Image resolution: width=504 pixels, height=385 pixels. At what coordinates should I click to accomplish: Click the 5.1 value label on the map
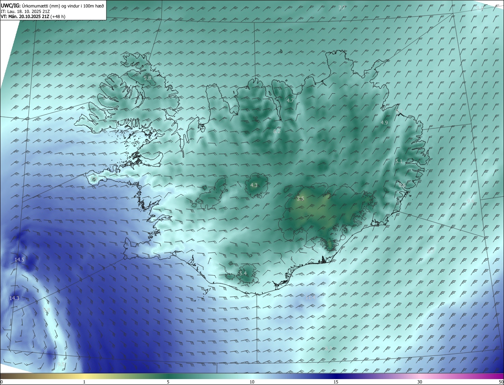click(399, 161)
